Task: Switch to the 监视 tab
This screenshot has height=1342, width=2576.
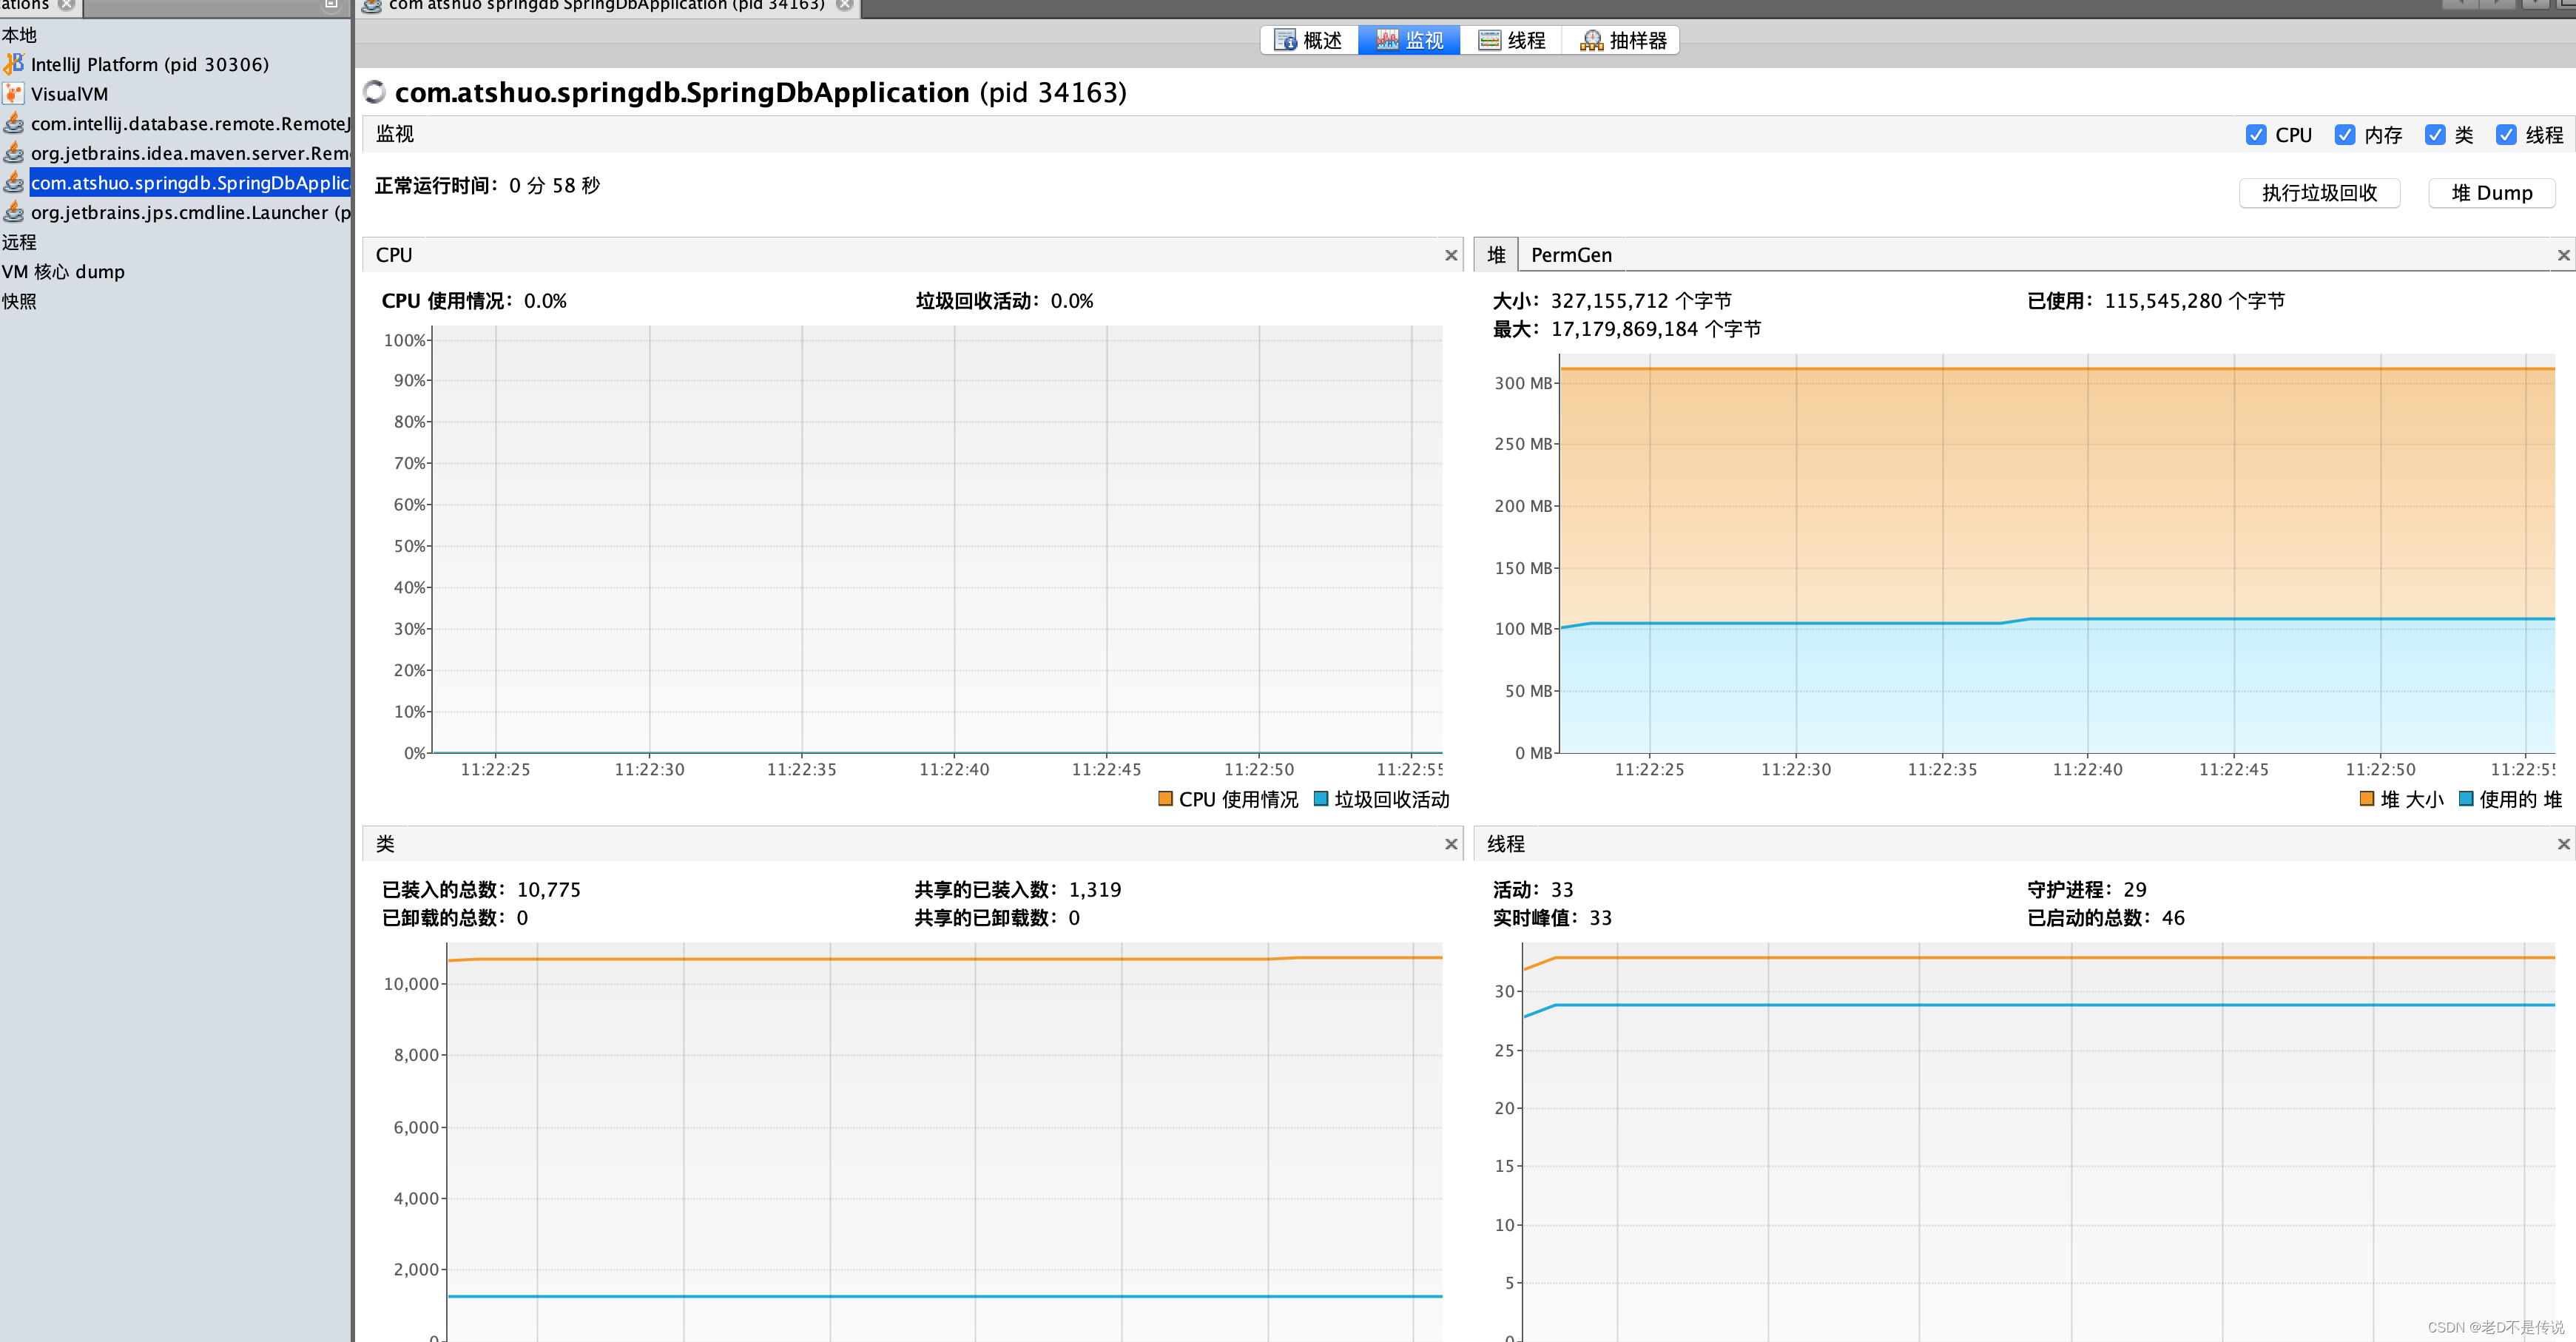Action: click(1409, 40)
